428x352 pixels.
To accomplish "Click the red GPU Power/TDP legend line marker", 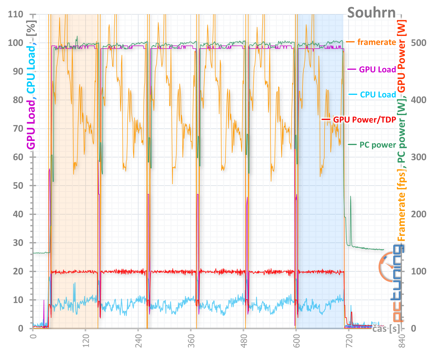I will (326, 119).
